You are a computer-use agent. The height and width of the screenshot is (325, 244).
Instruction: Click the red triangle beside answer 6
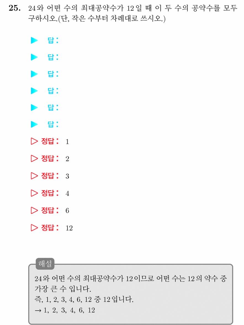(34, 210)
